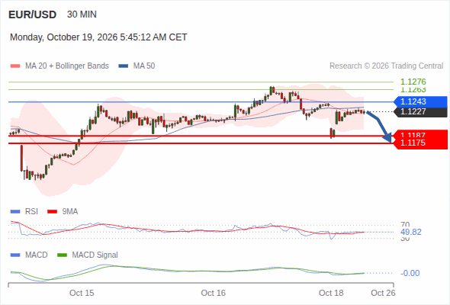450x305 pixels.
Task: Click the MACD value -0.00 readout
Action: pos(410,273)
